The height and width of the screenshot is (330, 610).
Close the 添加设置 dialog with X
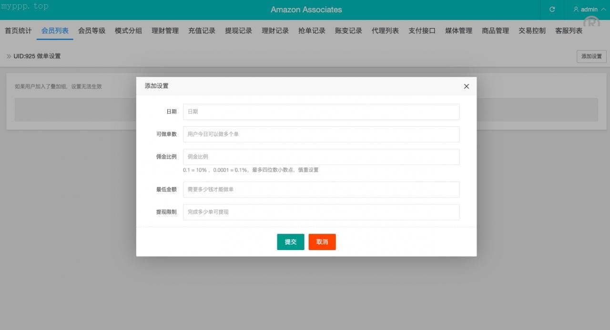(x=466, y=86)
